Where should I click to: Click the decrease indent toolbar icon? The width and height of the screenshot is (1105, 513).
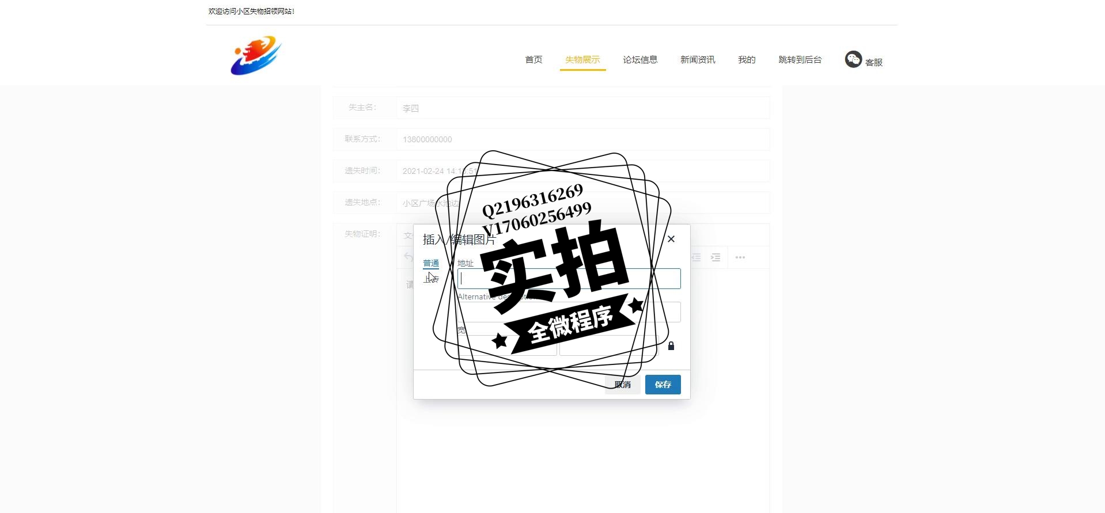click(x=696, y=257)
